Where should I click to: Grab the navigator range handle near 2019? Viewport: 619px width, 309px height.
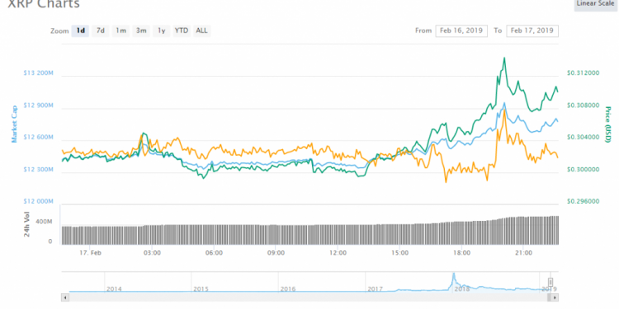pyautogui.click(x=550, y=282)
